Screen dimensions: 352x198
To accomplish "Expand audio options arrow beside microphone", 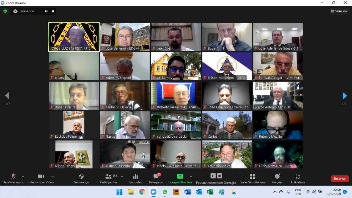I will coord(23,176).
